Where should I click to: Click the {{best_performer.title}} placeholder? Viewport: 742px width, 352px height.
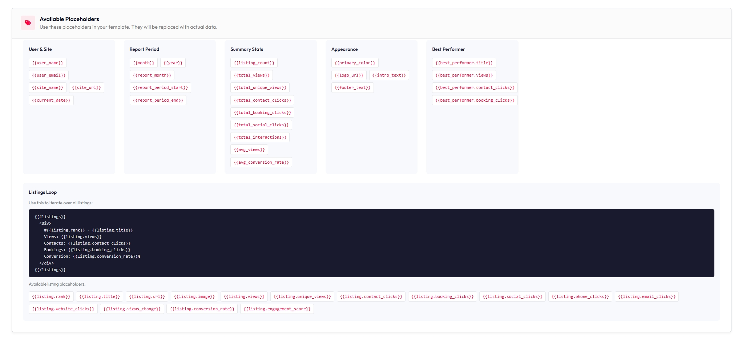pos(464,63)
